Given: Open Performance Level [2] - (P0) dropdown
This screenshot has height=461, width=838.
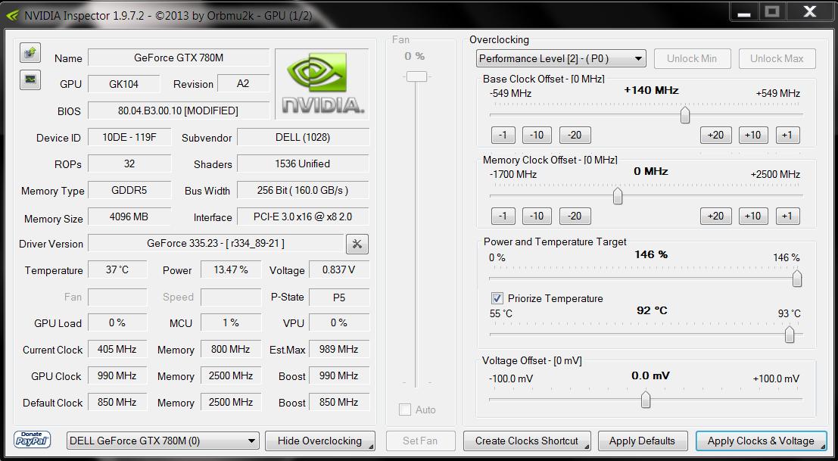Looking at the screenshot, I should pos(561,59).
